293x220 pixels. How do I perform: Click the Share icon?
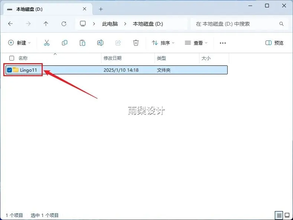coord(118,43)
